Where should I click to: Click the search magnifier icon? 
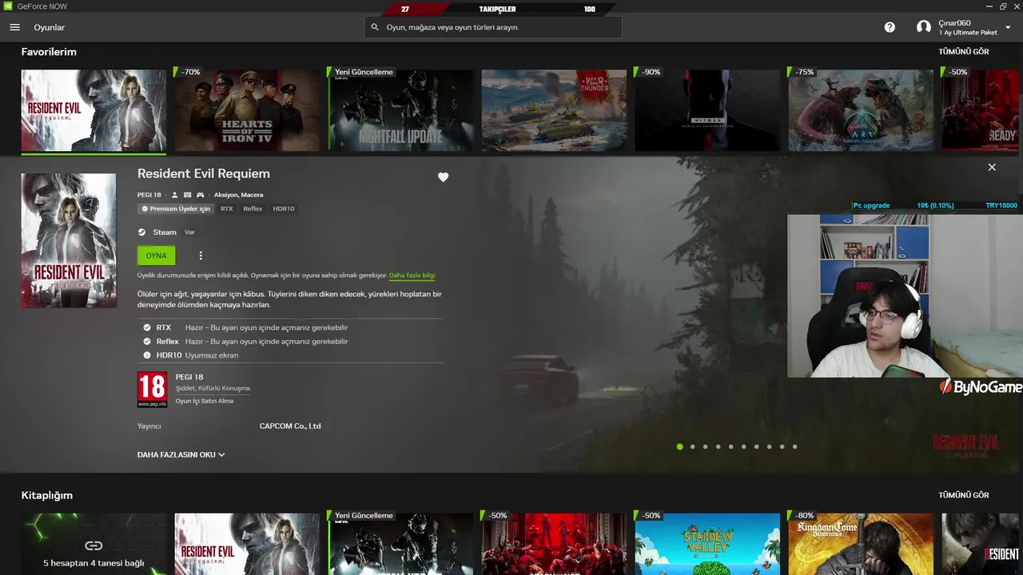[x=375, y=27]
